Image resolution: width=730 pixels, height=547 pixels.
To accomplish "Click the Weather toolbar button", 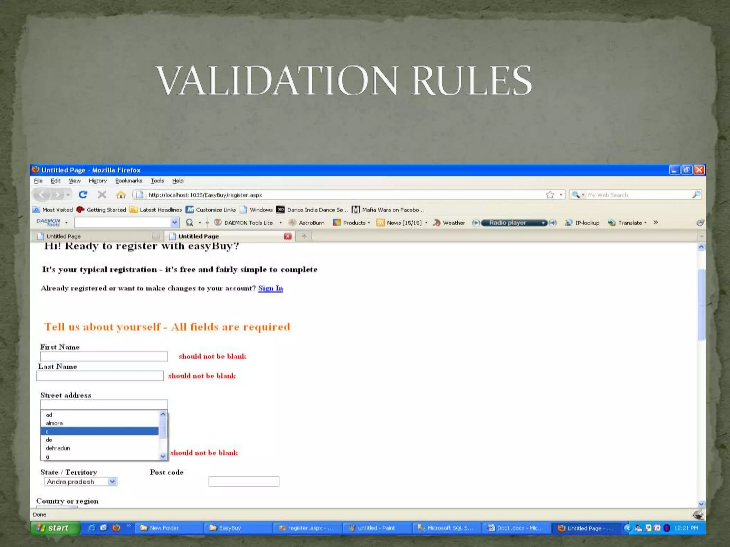I will click(x=449, y=223).
